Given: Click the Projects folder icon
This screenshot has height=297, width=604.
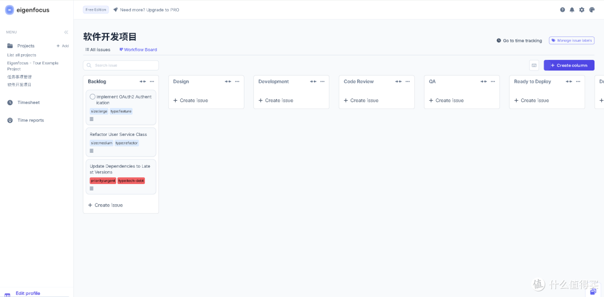Looking at the screenshot, I should (10, 46).
